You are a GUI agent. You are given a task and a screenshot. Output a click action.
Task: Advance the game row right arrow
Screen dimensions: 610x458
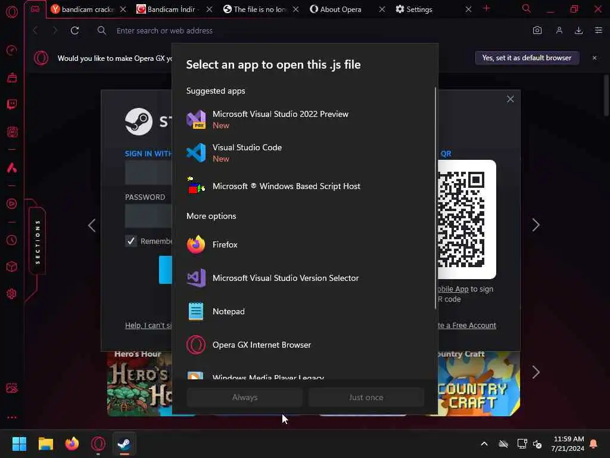pyautogui.click(x=536, y=372)
